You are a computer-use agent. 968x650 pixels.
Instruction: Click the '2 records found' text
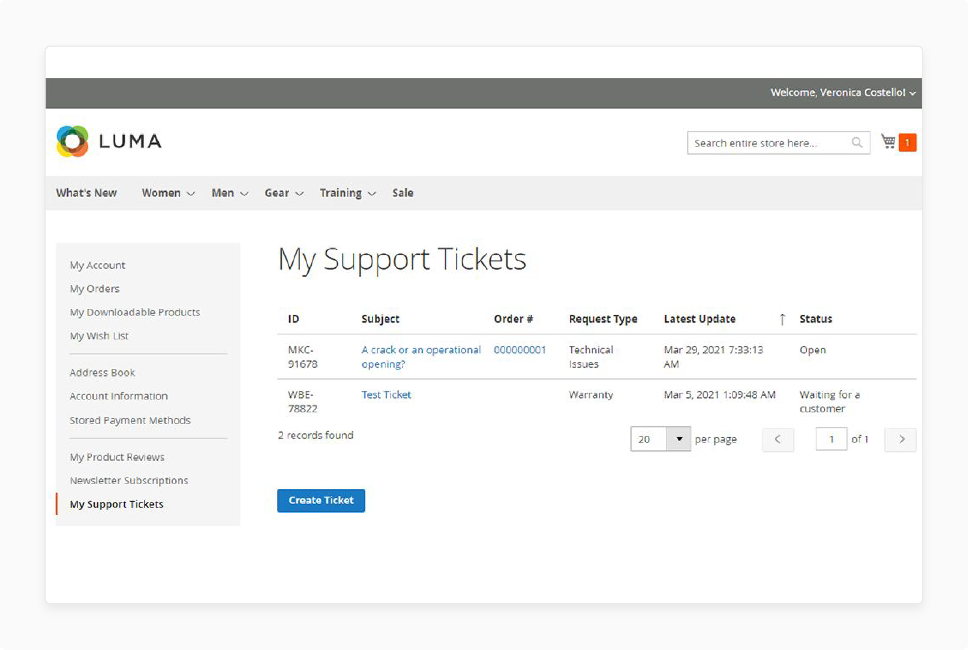[316, 435]
